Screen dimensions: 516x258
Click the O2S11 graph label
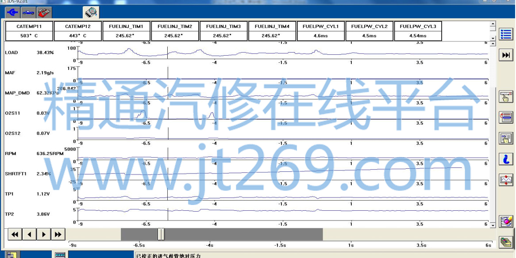pos(12,113)
